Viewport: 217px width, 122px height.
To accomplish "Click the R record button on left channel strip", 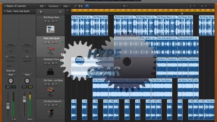I will pyautogui.click(x=15, y=119).
